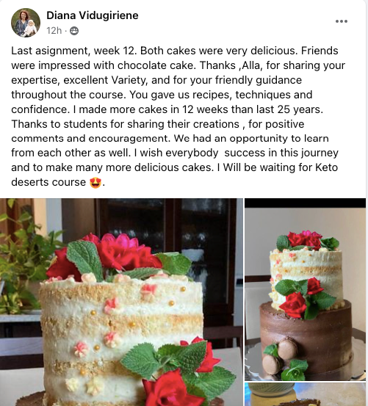Open Diana Vidugiriene's profile name link

coord(93,15)
